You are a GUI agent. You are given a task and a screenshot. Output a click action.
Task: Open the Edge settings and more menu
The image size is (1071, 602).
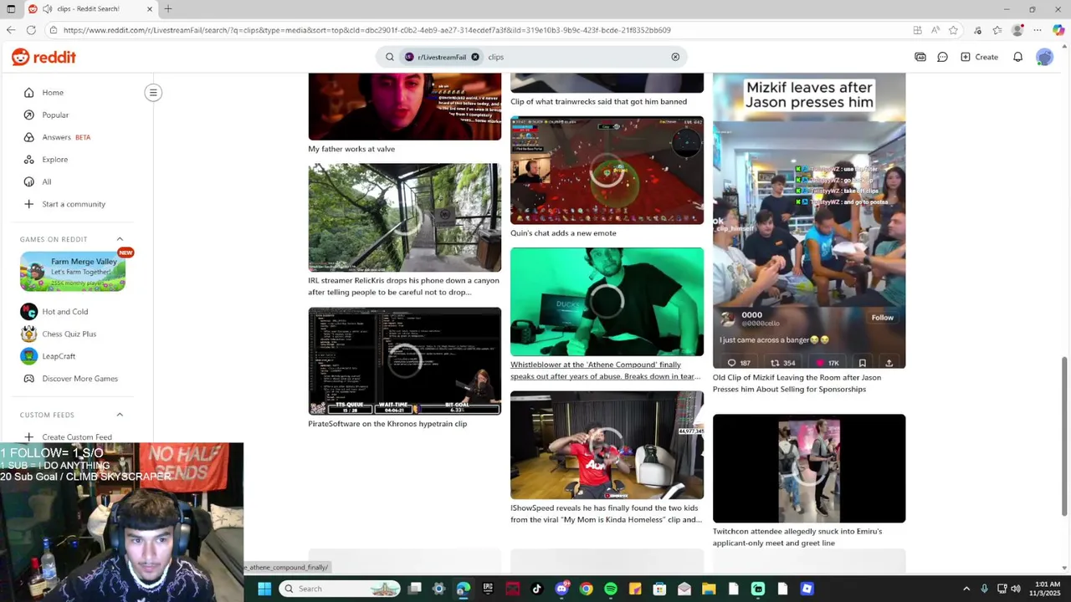click(x=1038, y=30)
